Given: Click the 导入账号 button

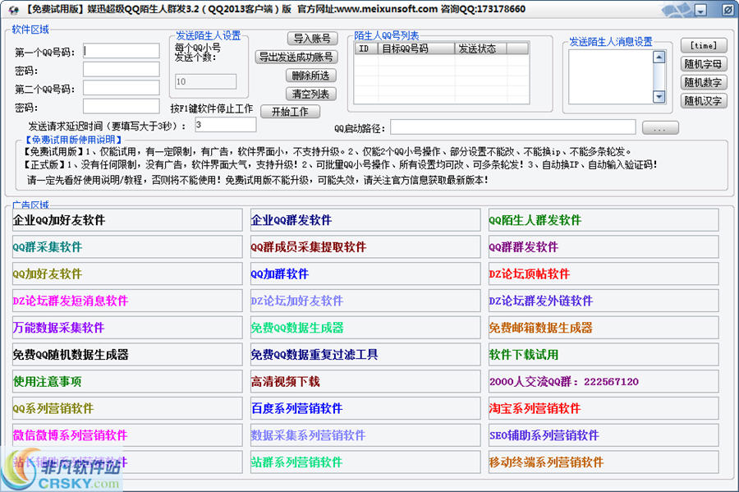Looking at the screenshot, I should pyautogui.click(x=312, y=38).
